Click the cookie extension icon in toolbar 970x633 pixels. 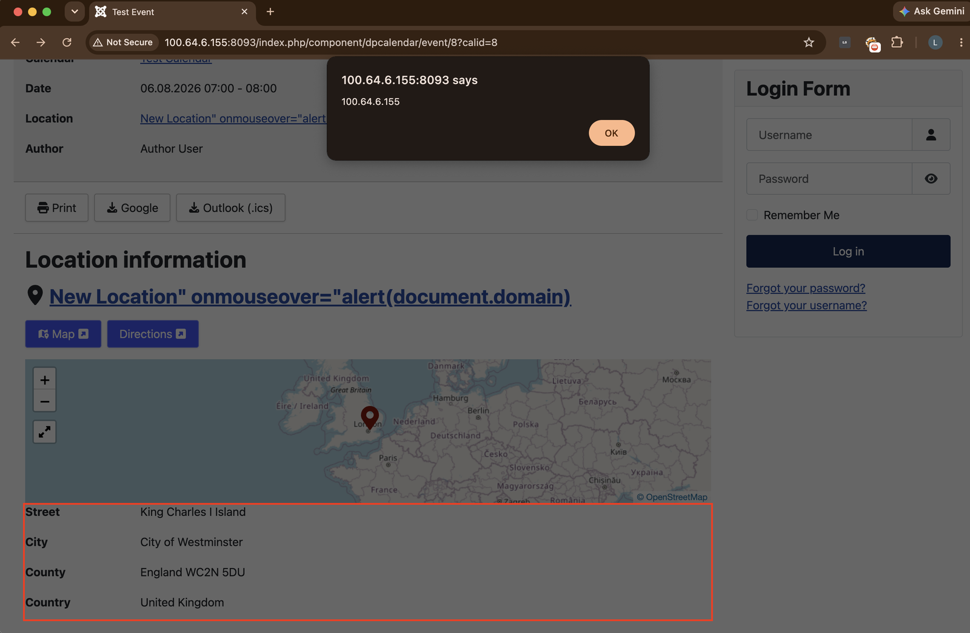[872, 44]
